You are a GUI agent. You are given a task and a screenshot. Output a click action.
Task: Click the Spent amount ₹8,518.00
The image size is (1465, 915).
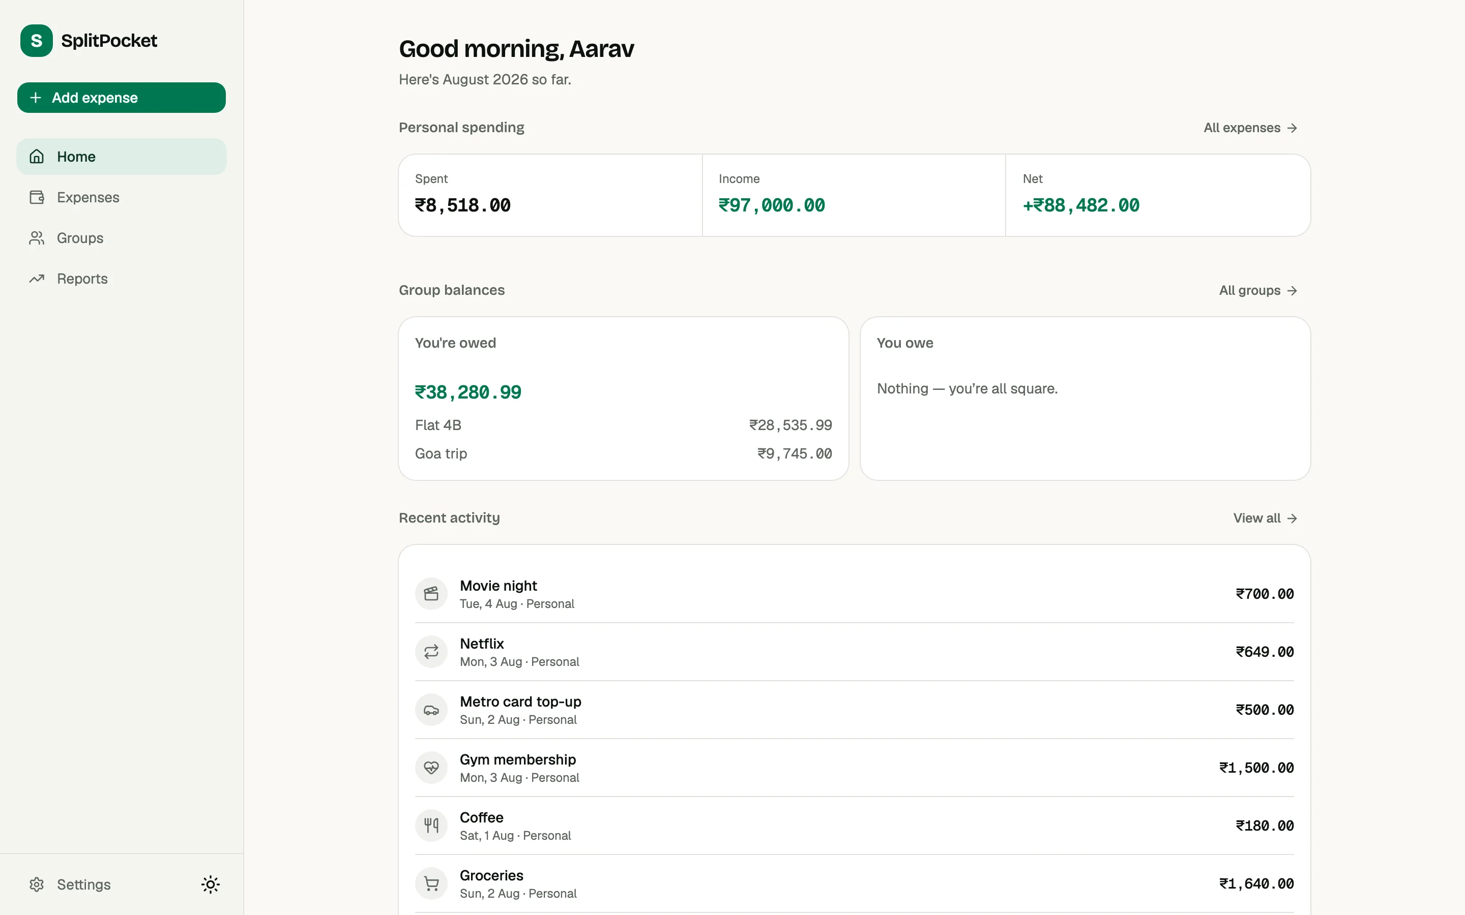click(462, 206)
